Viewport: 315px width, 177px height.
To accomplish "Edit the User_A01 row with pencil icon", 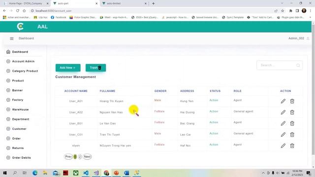I will pos(283,101).
